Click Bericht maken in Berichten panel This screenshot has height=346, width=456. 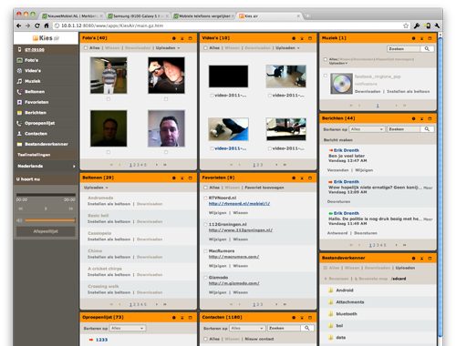338,140
